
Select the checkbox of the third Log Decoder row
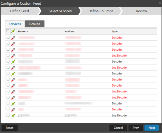[x=8, y=91]
